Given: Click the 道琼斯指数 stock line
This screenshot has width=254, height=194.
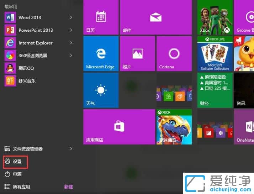Looking at the screenshot, I should pos(213,77).
